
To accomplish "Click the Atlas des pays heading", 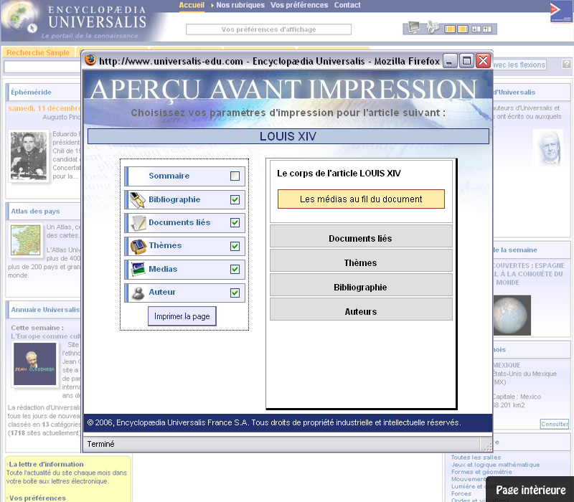I will pos(35,211).
